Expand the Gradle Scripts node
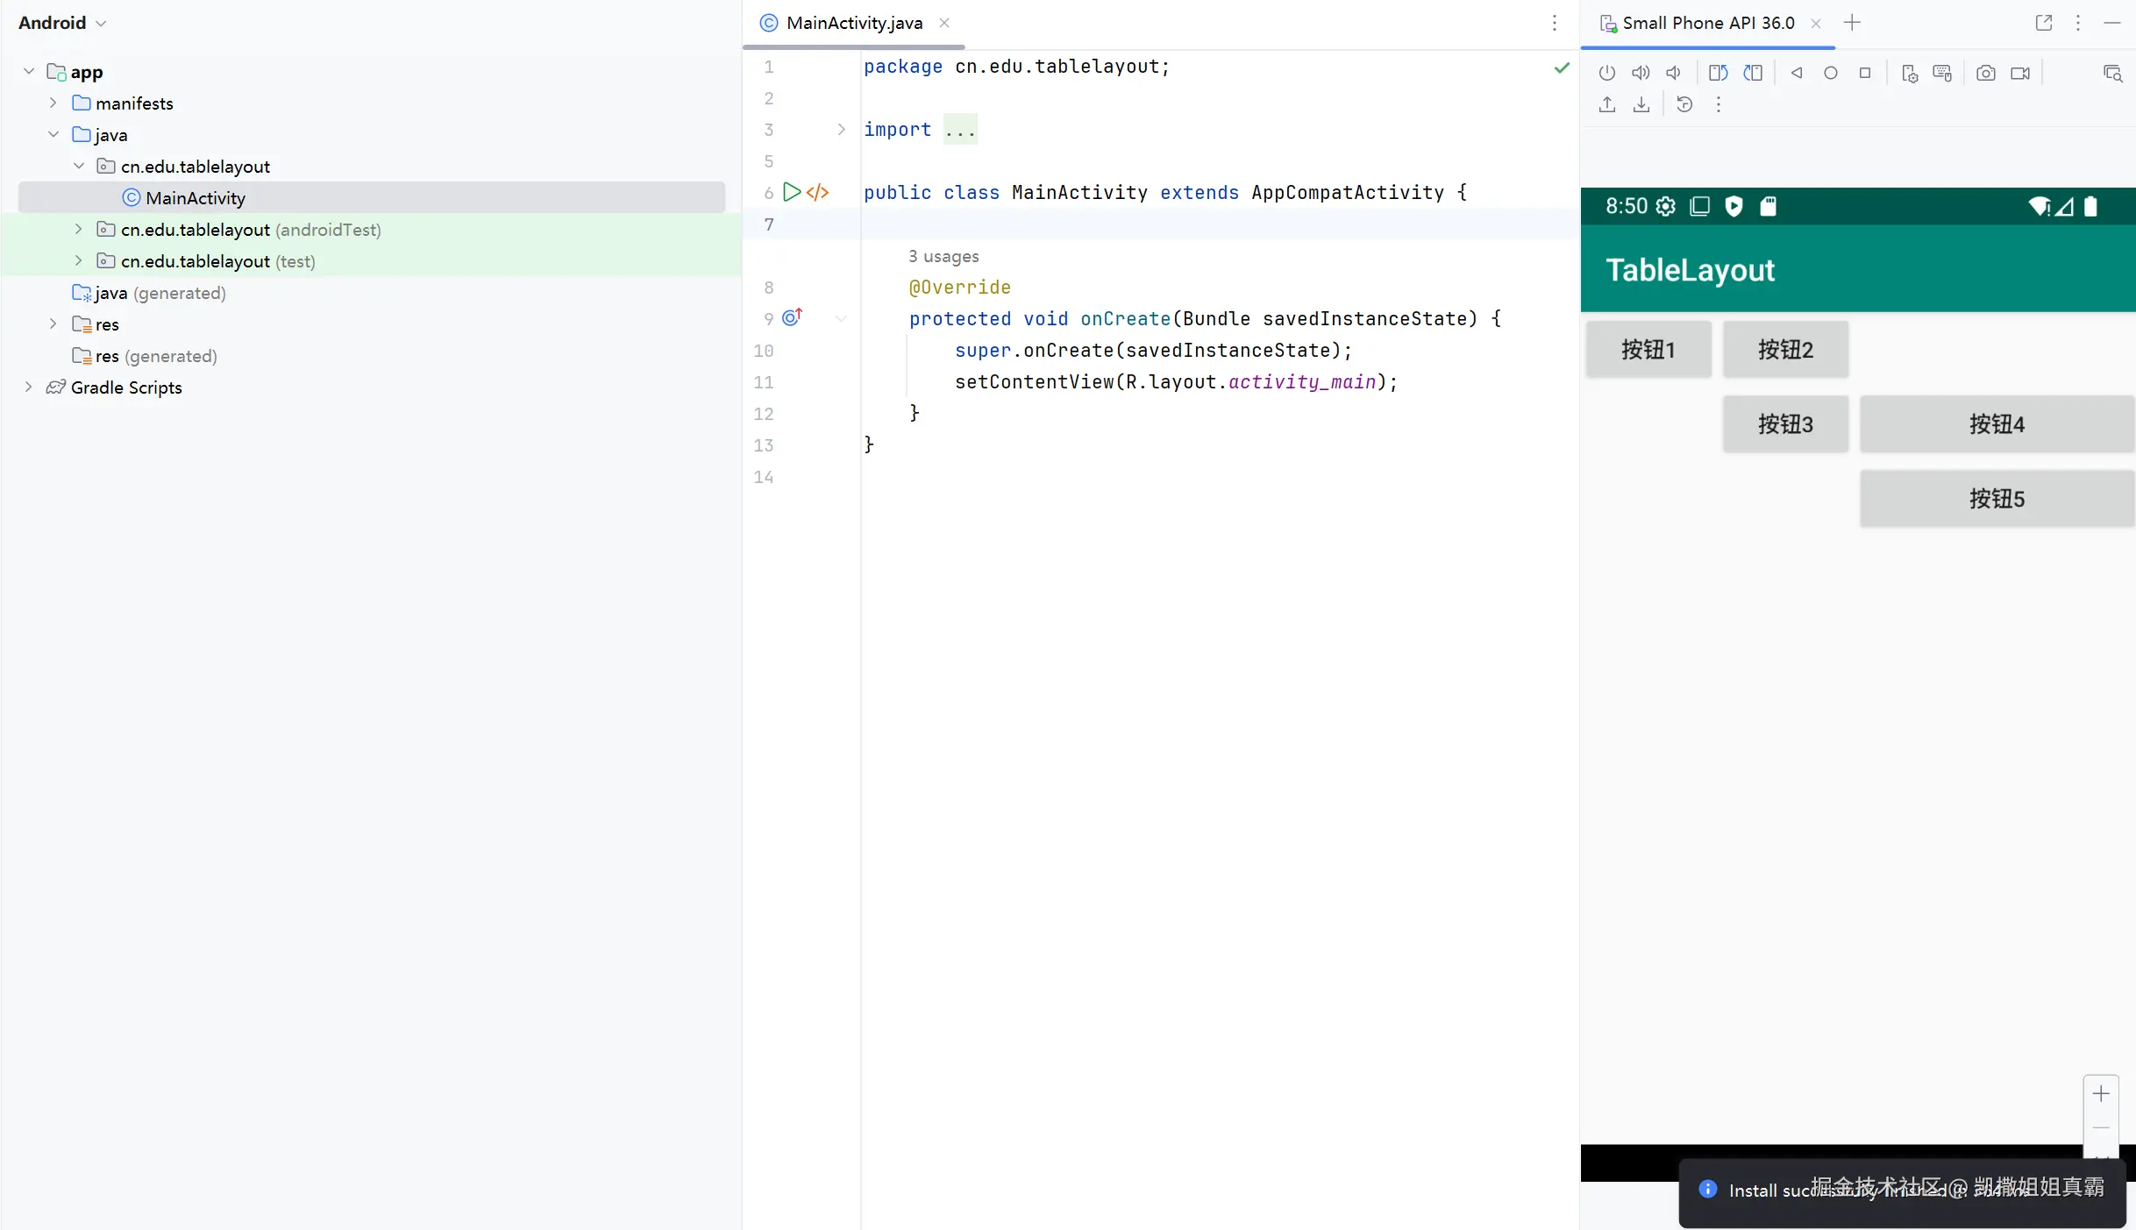This screenshot has width=2136, height=1230. (29, 387)
